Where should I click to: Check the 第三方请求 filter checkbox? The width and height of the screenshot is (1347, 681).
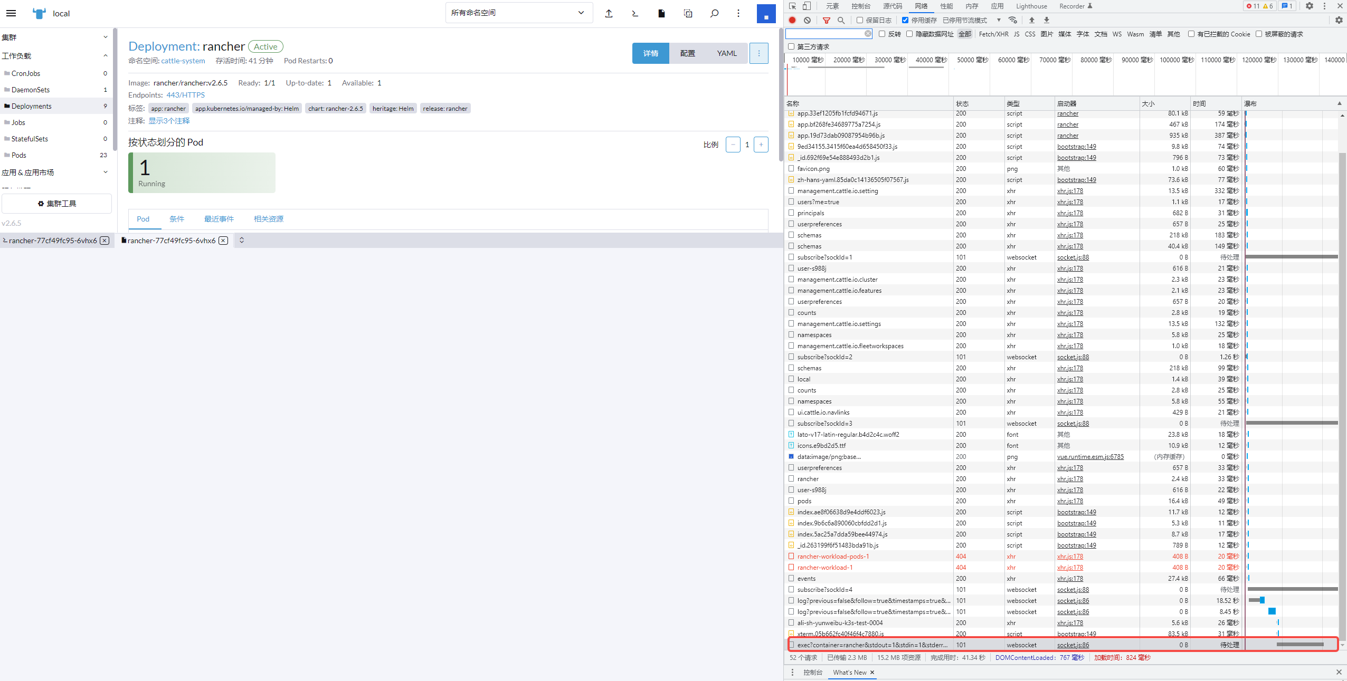coord(791,46)
